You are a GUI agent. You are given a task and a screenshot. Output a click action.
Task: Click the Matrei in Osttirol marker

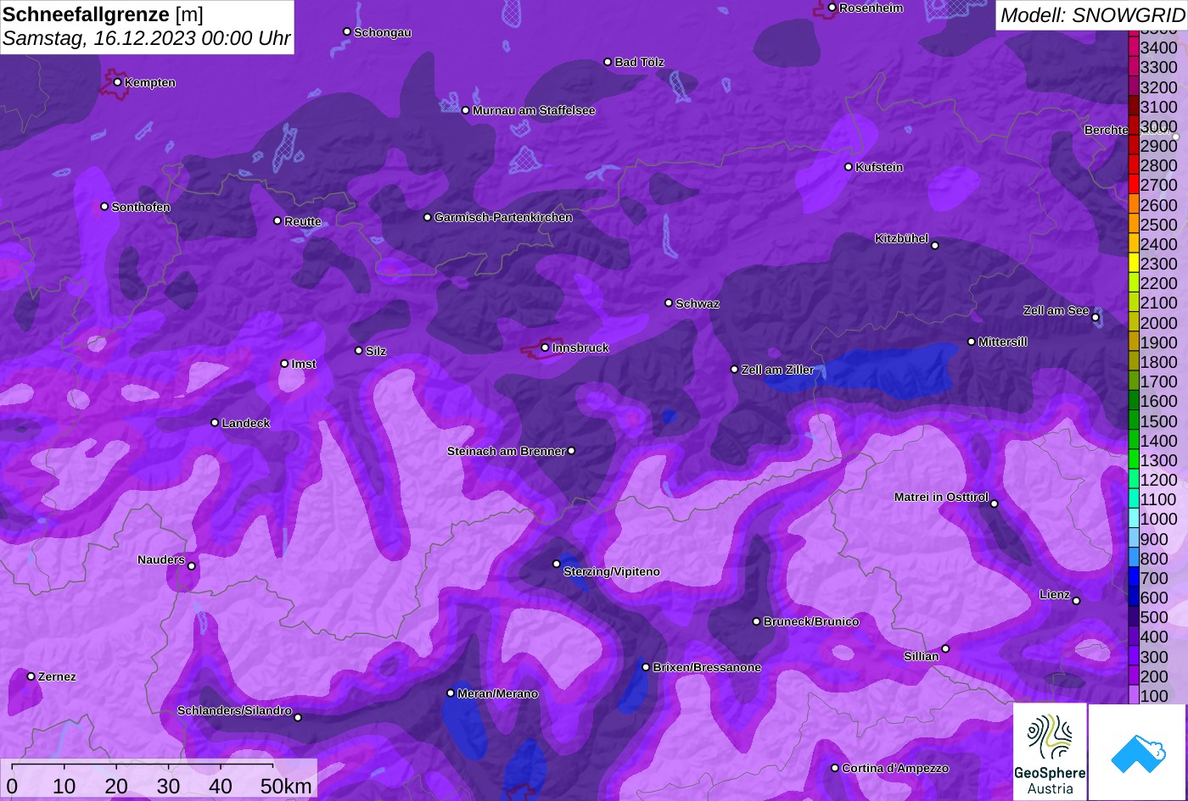(x=994, y=503)
